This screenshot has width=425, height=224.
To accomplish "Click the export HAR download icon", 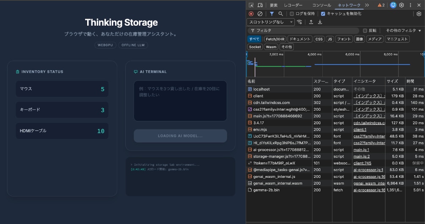I will click(x=320, y=22).
